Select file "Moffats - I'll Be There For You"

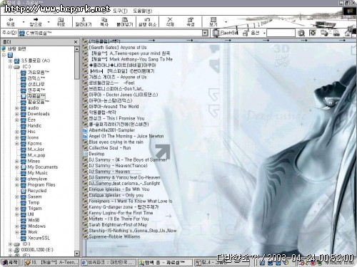click(x=119, y=219)
